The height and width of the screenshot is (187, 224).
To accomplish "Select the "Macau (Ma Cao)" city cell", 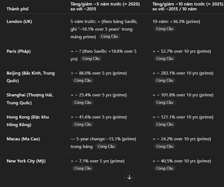I will (x=23, y=139).
